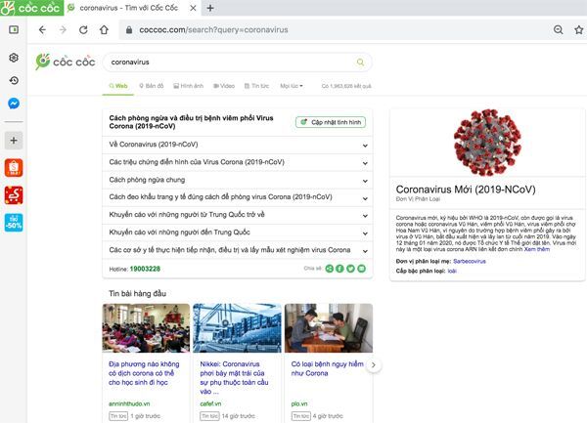Open the 'Xem thêm' link in info panel
The height and width of the screenshot is (423, 587).
[537, 249]
